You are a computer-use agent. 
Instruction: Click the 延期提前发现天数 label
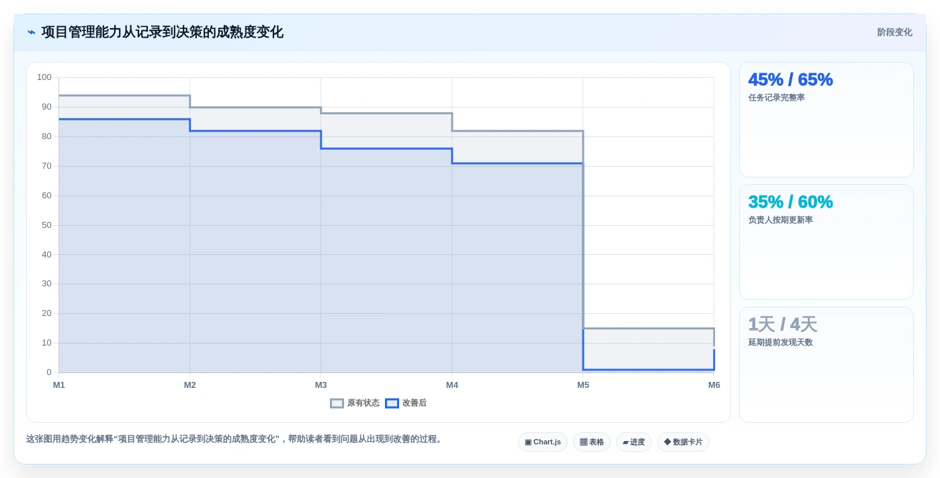tap(780, 342)
